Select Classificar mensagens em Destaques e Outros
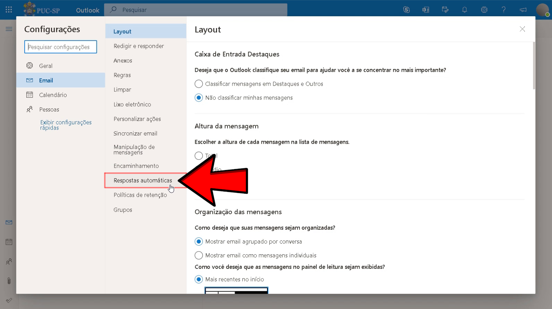This screenshot has height=309, width=552. [199, 84]
